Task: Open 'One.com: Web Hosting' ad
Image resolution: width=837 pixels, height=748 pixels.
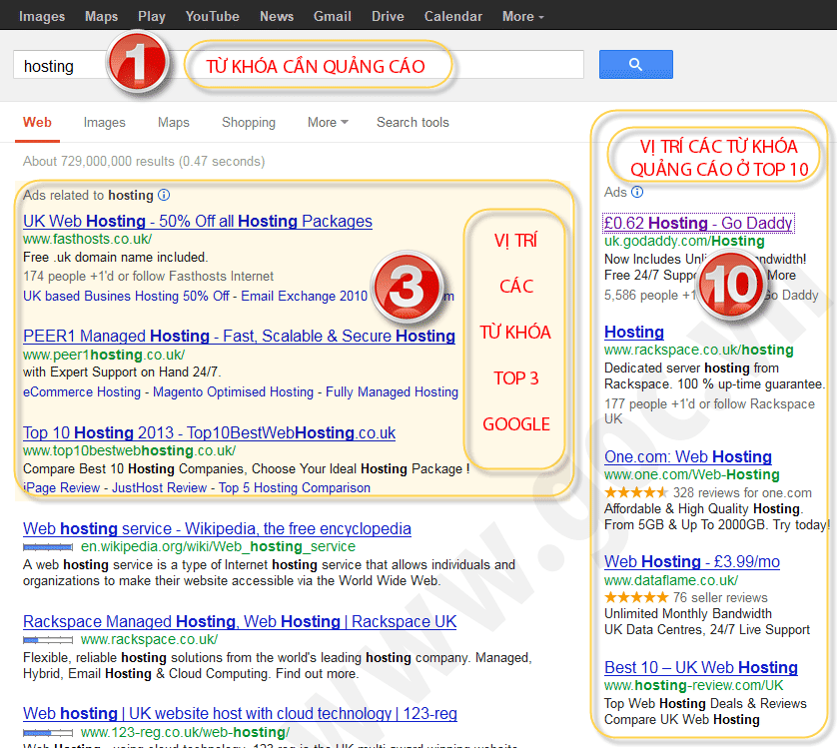Action: click(x=688, y=457)
